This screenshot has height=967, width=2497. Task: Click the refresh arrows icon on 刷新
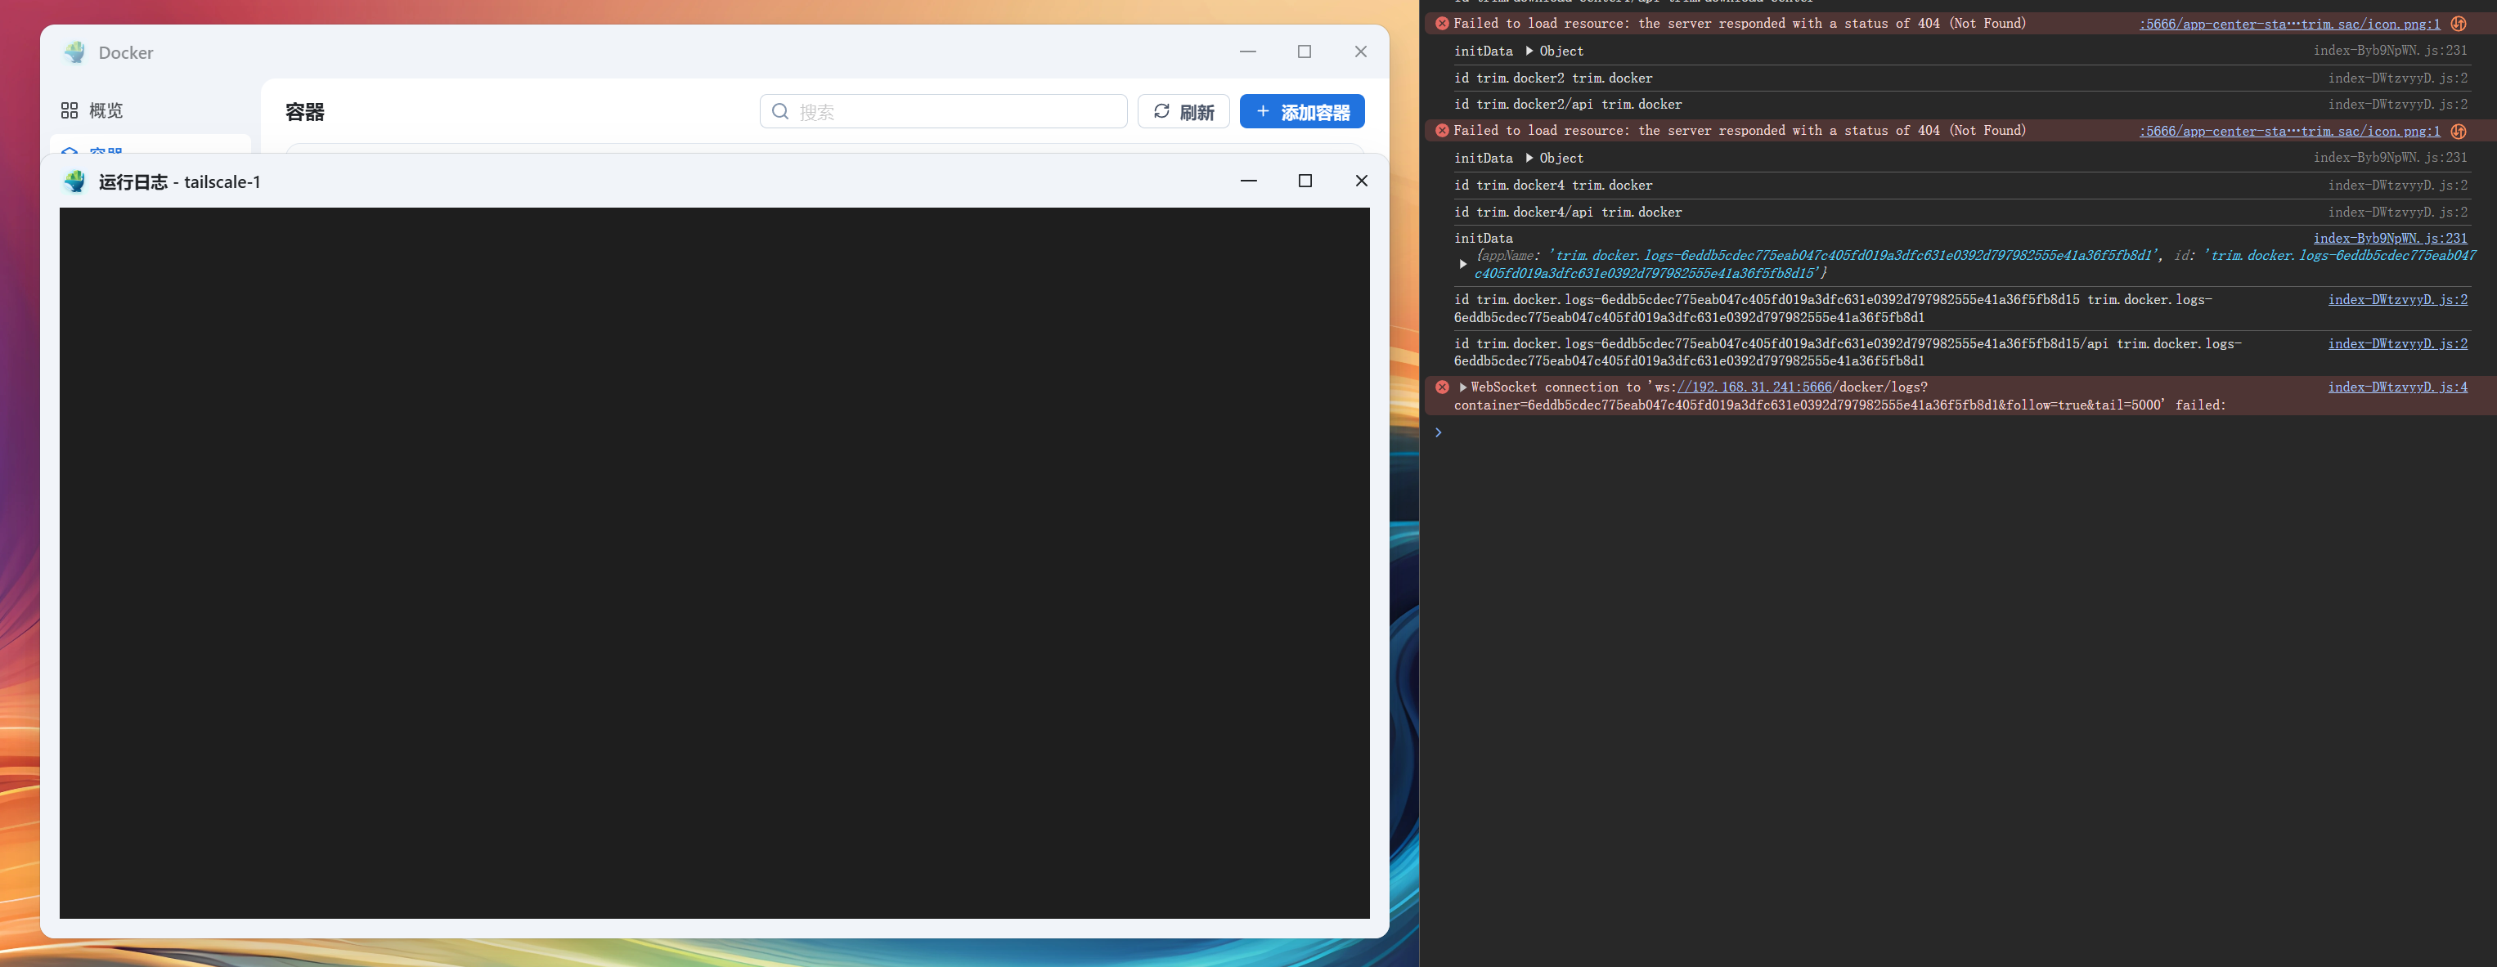coord(1161,111)
